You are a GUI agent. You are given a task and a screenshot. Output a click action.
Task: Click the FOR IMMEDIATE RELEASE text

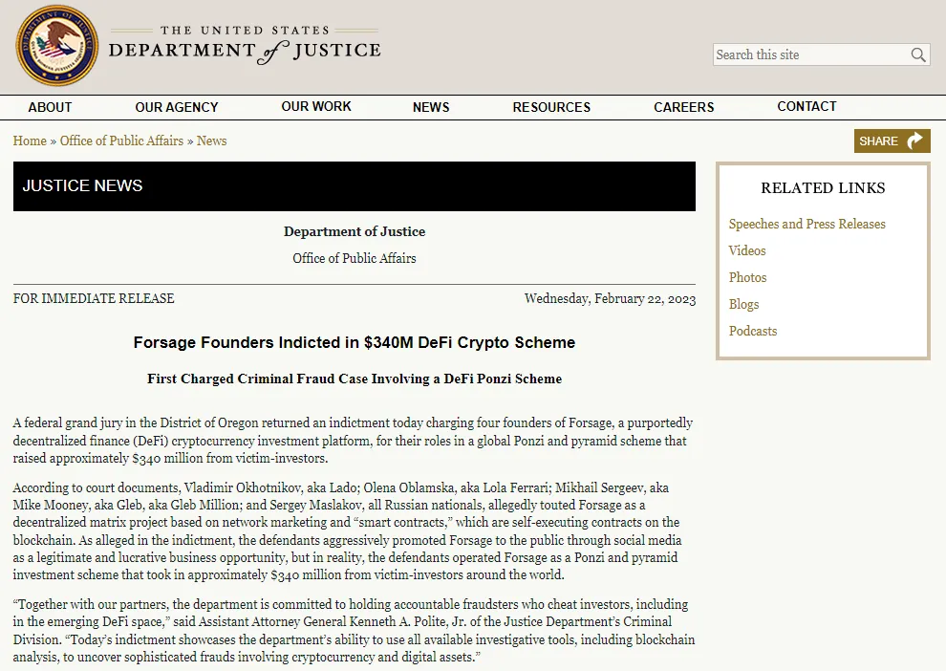tap(94, 298)
